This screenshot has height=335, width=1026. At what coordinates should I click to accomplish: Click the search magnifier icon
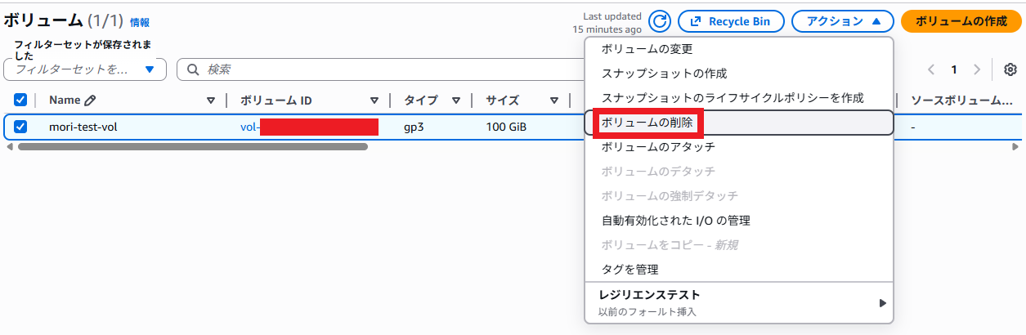pyautogui.click(x=194, y=69)
